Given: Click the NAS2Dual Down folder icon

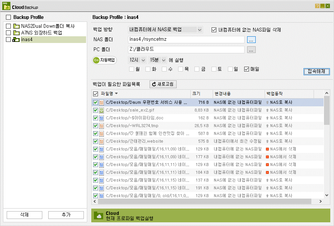Looking at the screenshot, I should [16, 26].
